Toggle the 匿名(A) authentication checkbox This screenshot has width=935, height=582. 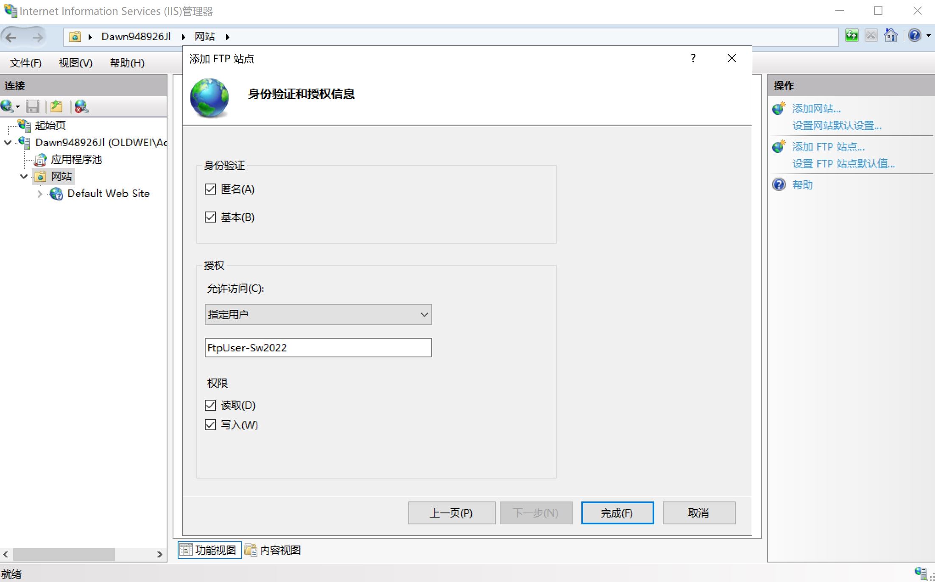210,189
